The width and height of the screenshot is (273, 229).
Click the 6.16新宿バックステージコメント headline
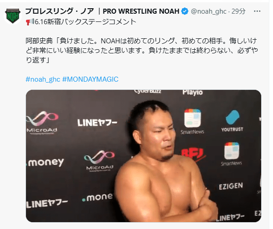click(x=85, y=22)
